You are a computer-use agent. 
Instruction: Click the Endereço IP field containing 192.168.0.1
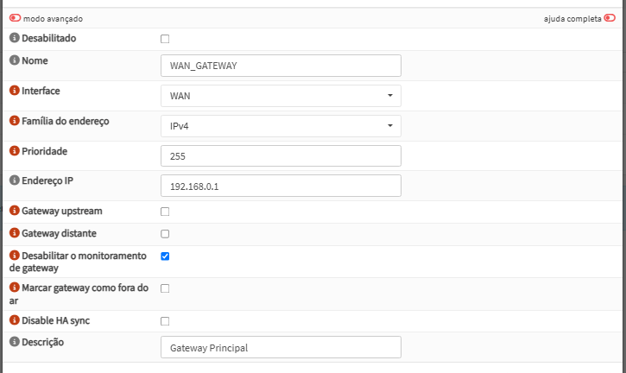(281, 186)
